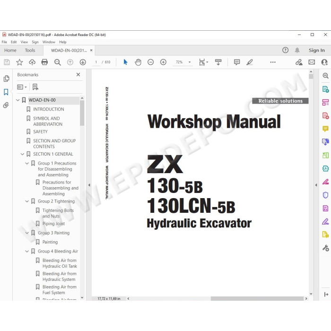Collapse Group 1 Precautions bookmark
The height and width of the screenshot is (331, 331).
tap(27, 164)
